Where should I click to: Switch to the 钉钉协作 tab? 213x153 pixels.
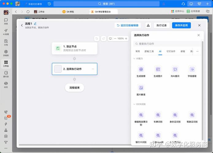(x=171, y=51)
